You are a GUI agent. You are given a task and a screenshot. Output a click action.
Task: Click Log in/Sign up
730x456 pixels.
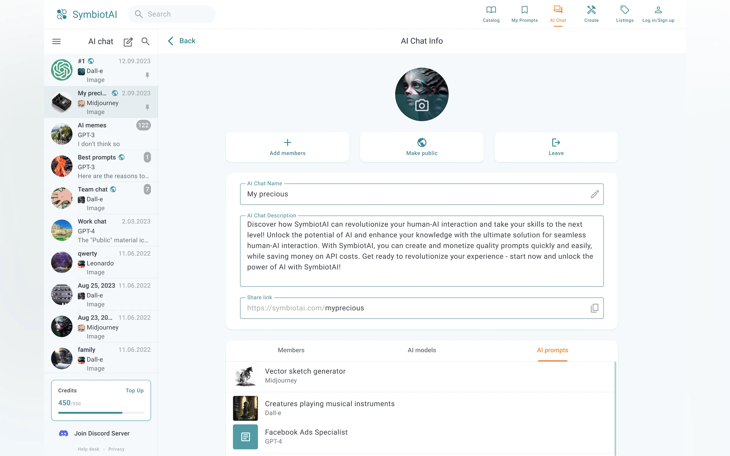(658, 14)
